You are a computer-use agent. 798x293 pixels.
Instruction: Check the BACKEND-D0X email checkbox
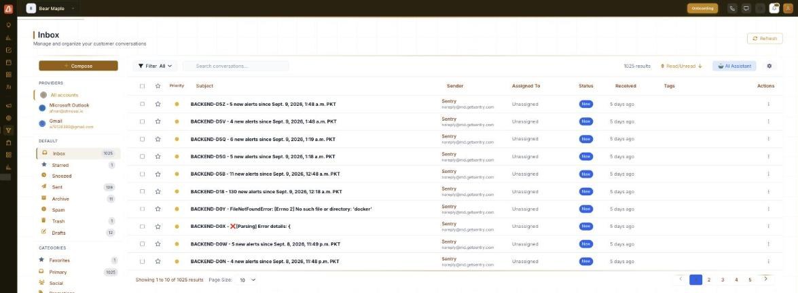pyautogui.click(x=142, y=227)
